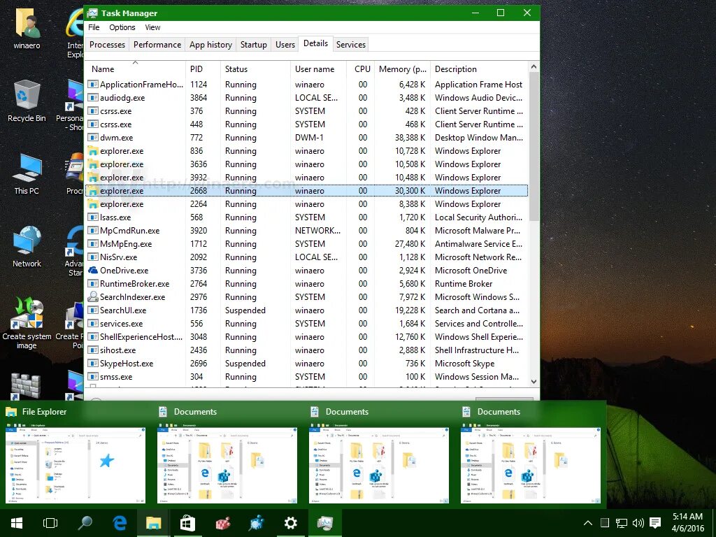Select the MpCmdRun.exe process
716x537 pixels.
[306, 231]
